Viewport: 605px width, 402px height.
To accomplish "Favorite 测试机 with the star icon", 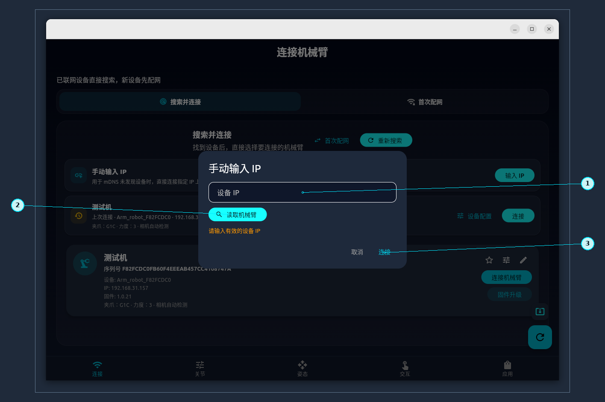I will (x=489, y=260).
